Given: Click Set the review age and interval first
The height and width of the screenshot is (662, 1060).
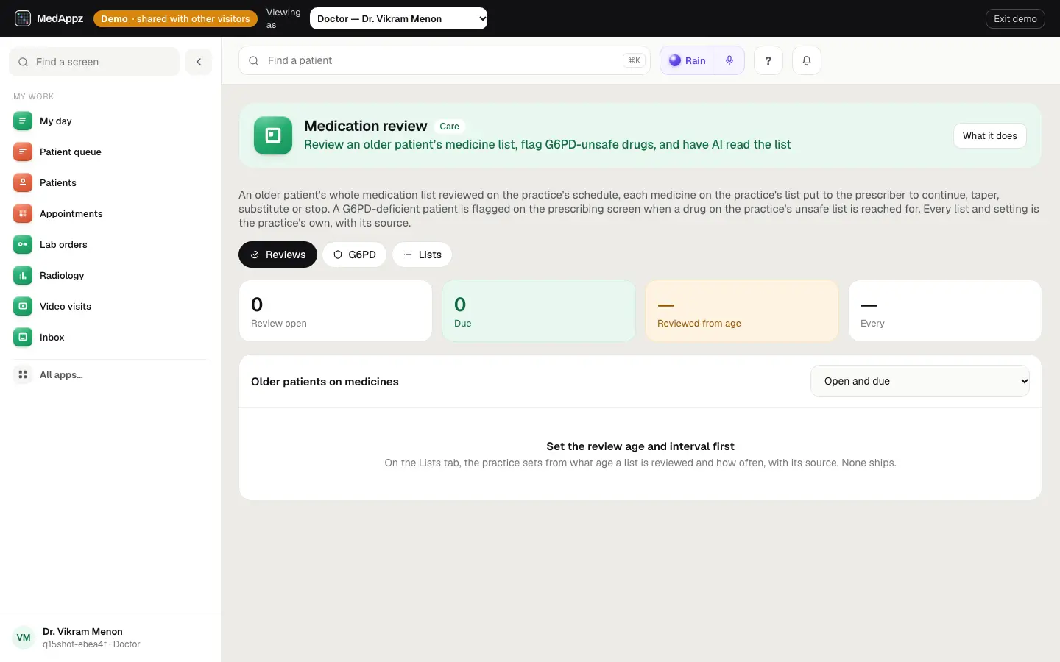Looking at the screenshot, I should (x=640, y=446).
